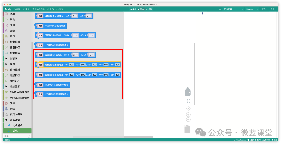The width and height of the screenshot is (281, 144).
Task: Open SDA# dropdown in 5路巡线I2C block
Action: 75,55
